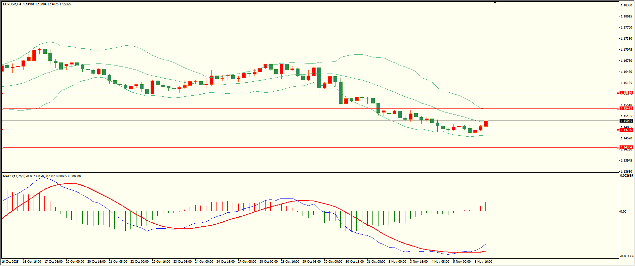Click the red 1.15850 price tag
Viewport: 635px width, 266px height.
(x=626, y=93)
